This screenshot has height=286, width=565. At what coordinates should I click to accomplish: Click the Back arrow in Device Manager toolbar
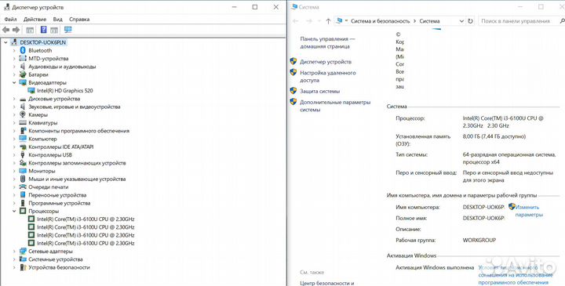coord(5,30)
